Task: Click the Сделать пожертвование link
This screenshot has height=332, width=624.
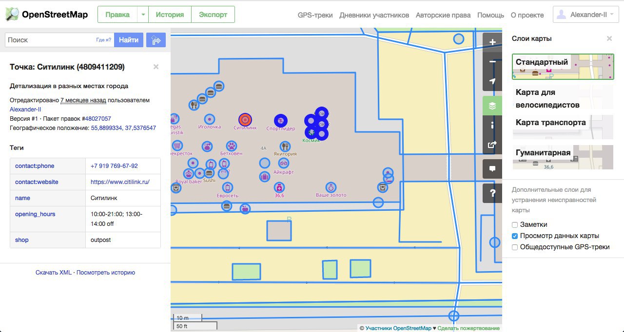Action: 468,328
